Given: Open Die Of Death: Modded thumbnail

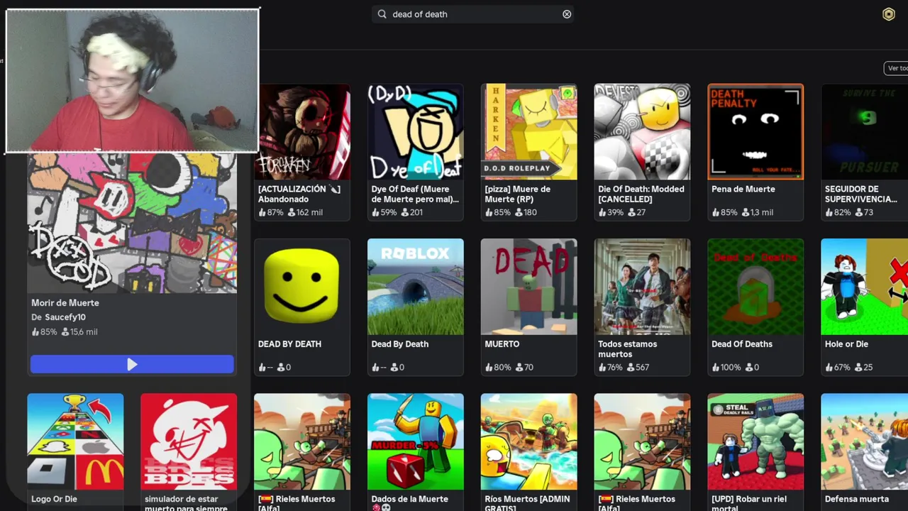Looking at the screenshot, I should pos(642,132).
